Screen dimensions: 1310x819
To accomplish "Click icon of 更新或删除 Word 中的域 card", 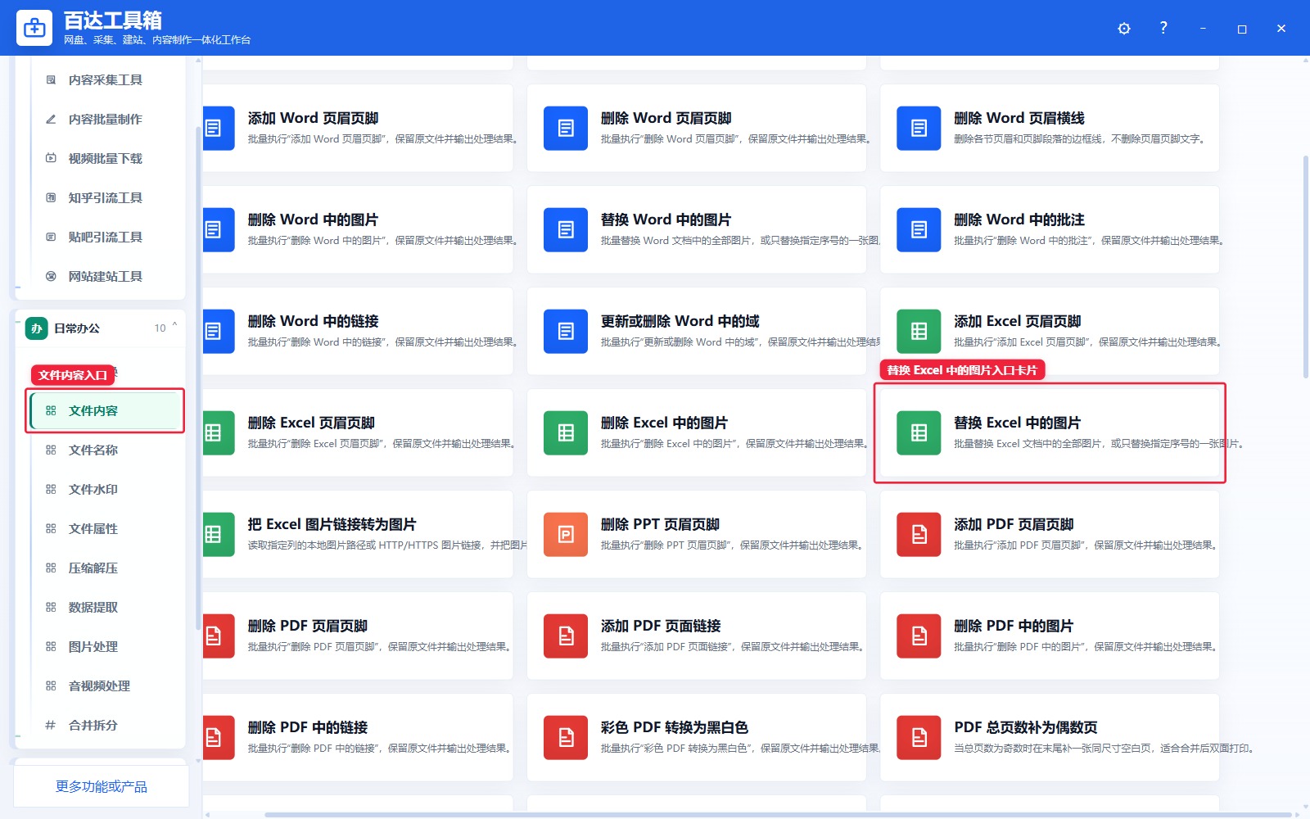I will [566, 331].
